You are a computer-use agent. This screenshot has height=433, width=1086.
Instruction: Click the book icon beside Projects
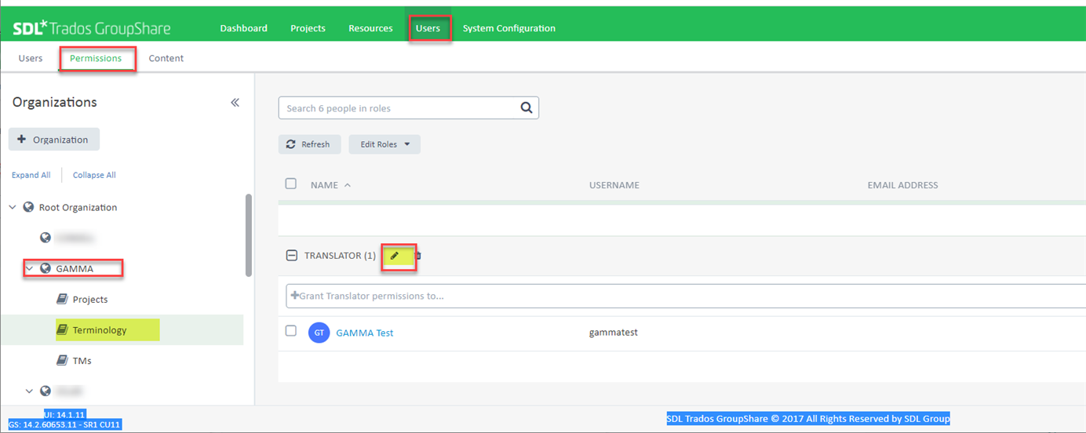tap(62, 299)
